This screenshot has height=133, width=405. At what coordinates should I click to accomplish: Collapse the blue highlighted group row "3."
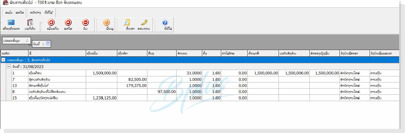click(3, 60)
